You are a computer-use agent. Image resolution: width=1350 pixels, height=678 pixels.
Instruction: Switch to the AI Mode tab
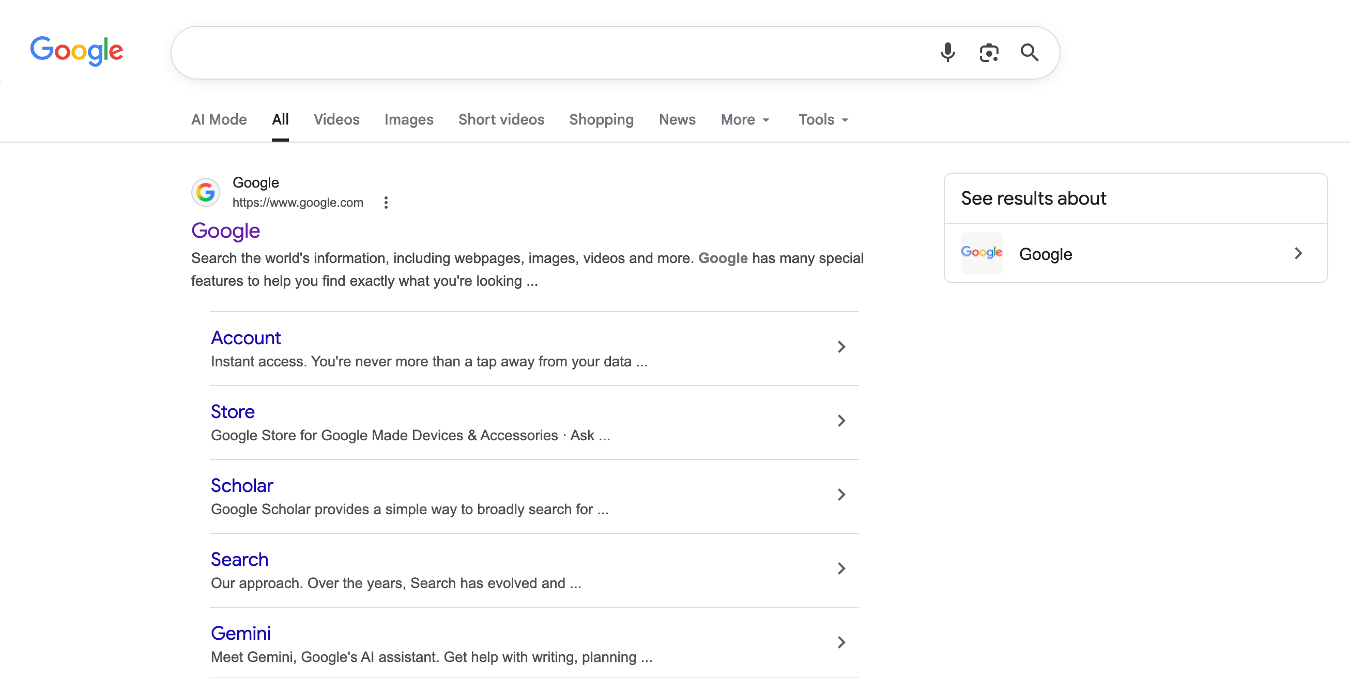(x=219, y=120)
